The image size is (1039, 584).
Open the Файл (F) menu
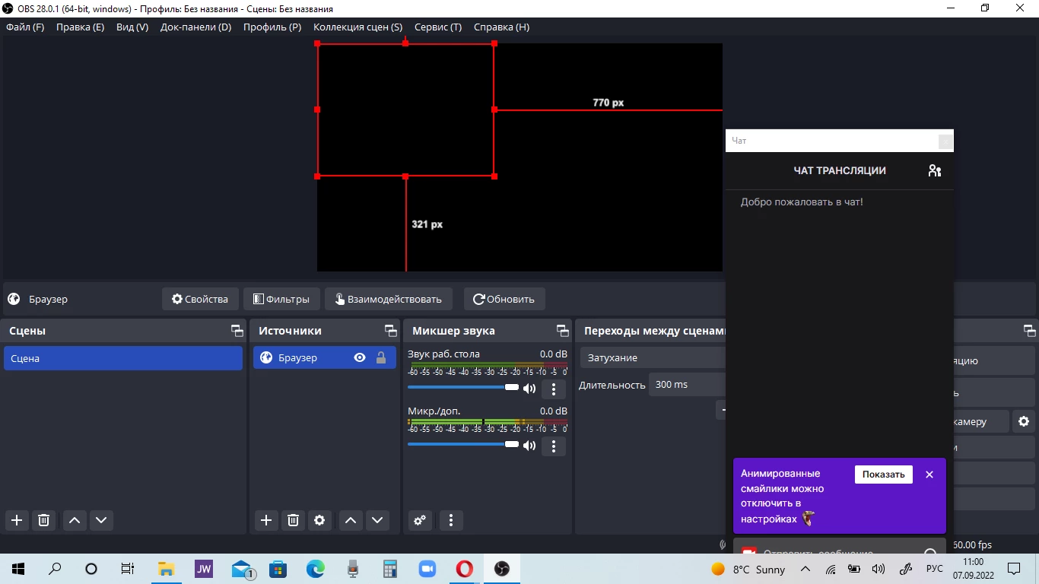pos(25,27)
